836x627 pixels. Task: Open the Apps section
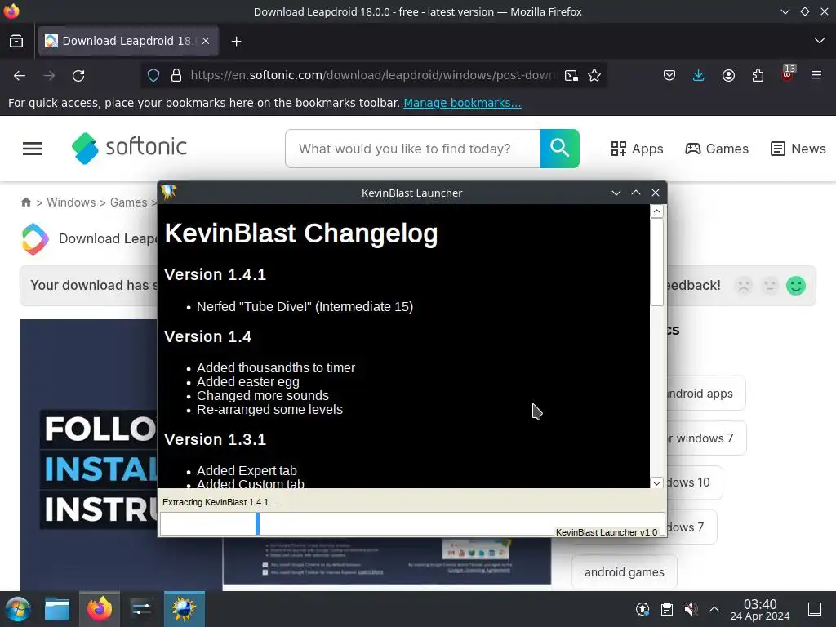637,149
